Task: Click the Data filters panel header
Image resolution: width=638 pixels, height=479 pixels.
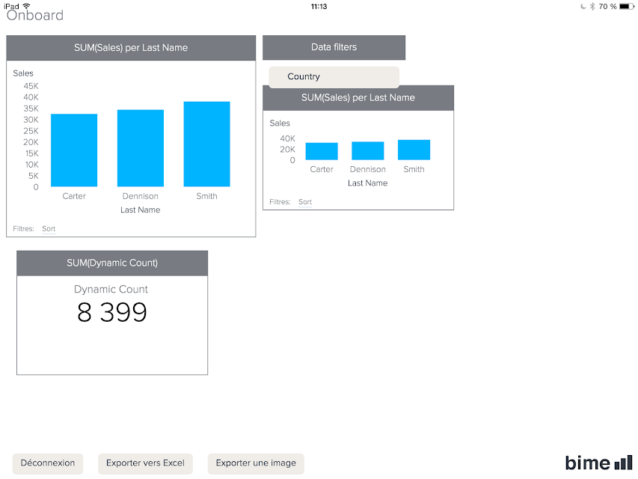Action: pos(334,47)
